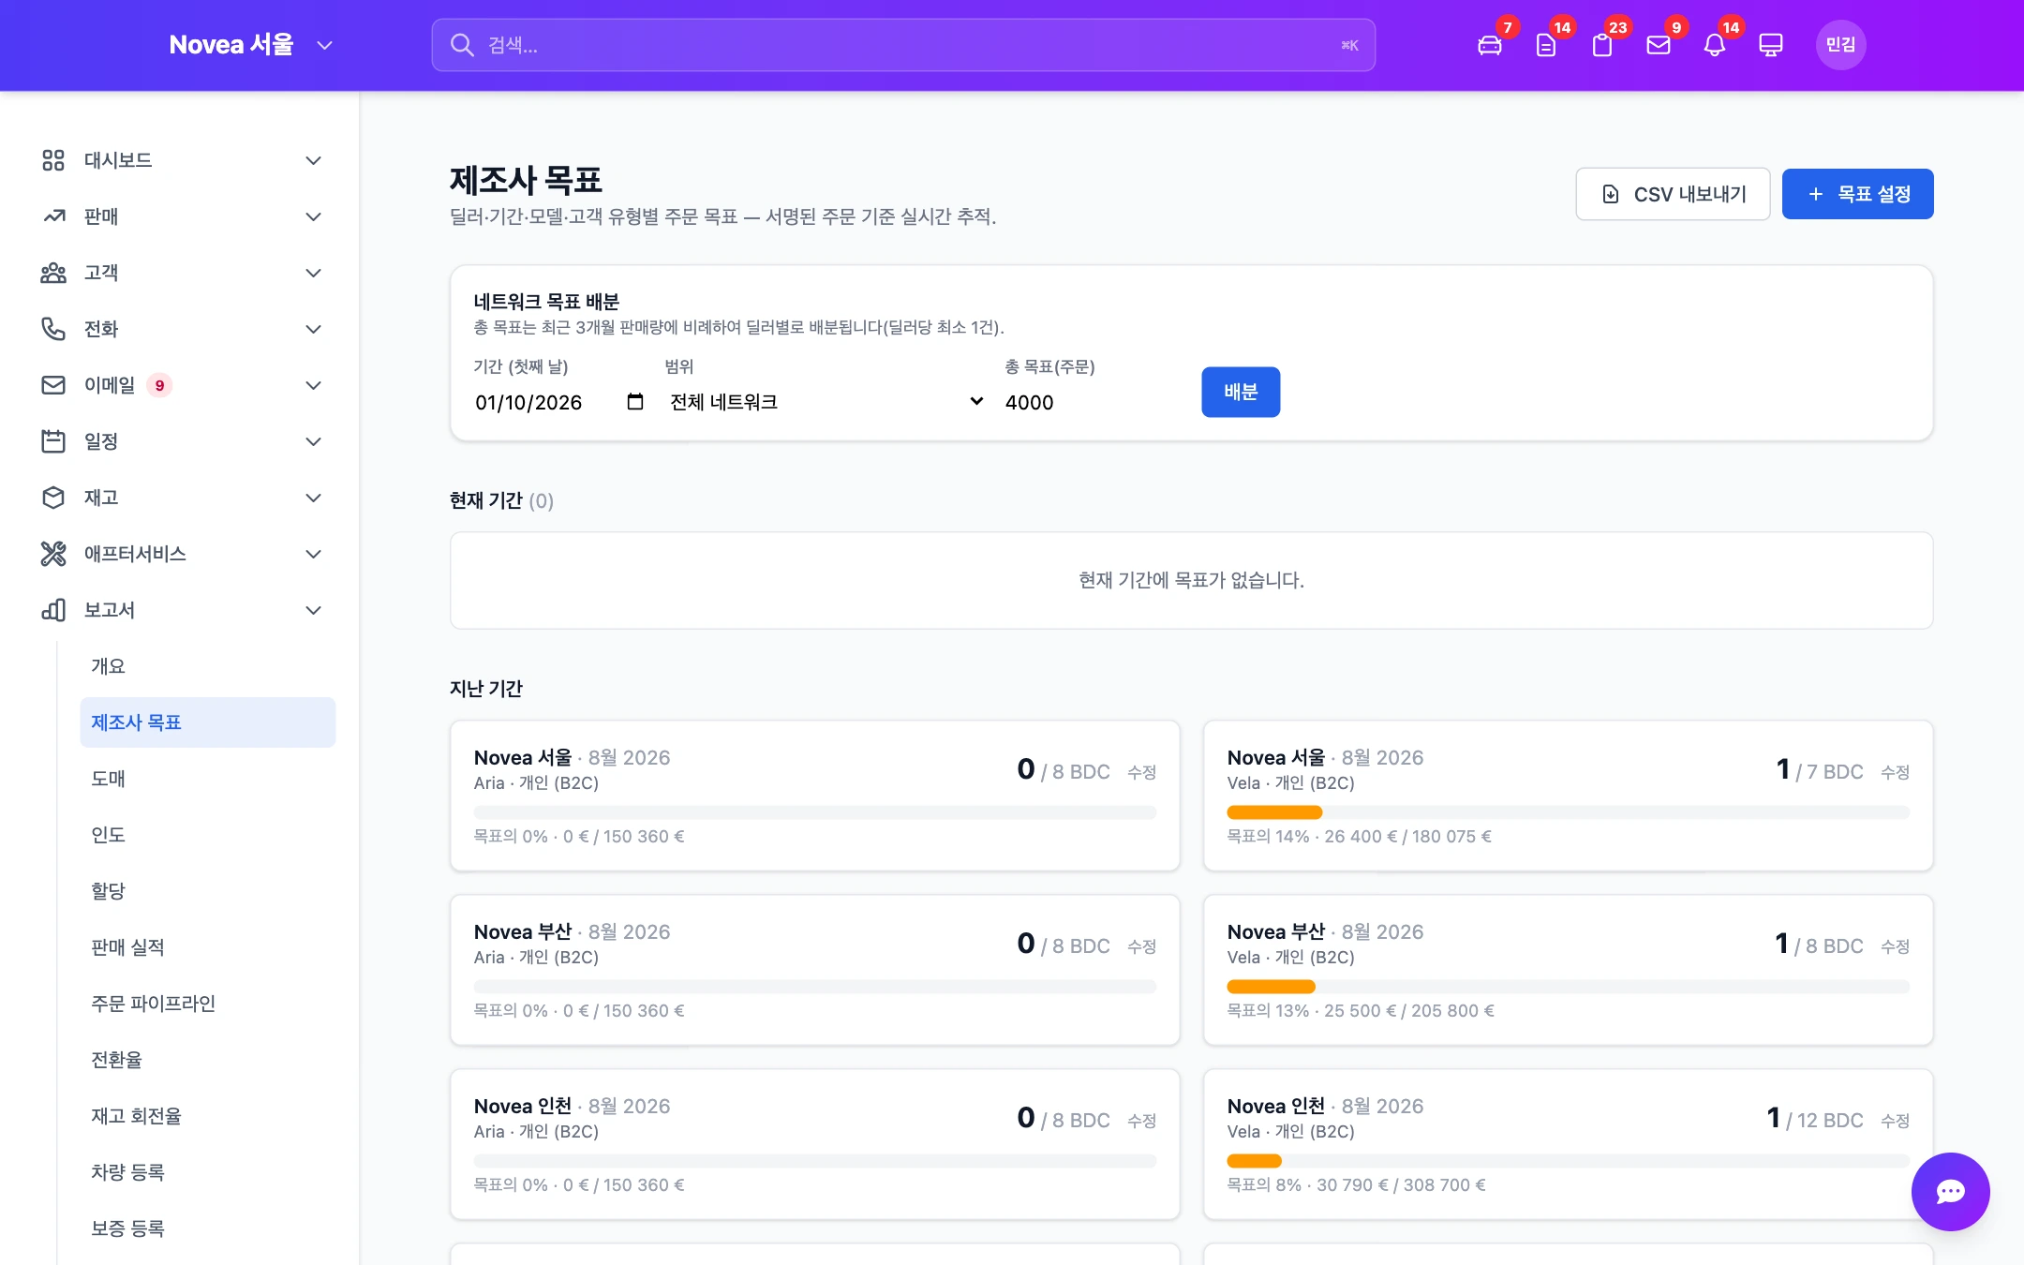This screenshot has width=2024, height=1265.
Task: Collapse the 보고서 menu chevron
Action: coord(313,610)
